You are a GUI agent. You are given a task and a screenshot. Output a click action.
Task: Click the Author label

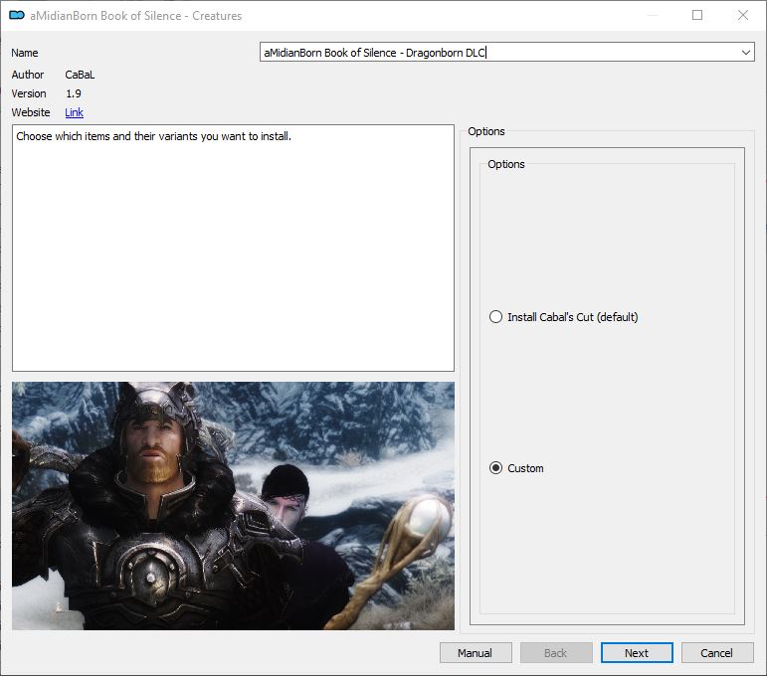[28, 75]
